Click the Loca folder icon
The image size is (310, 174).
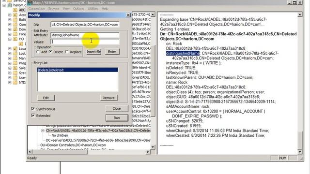click(15, 48)
